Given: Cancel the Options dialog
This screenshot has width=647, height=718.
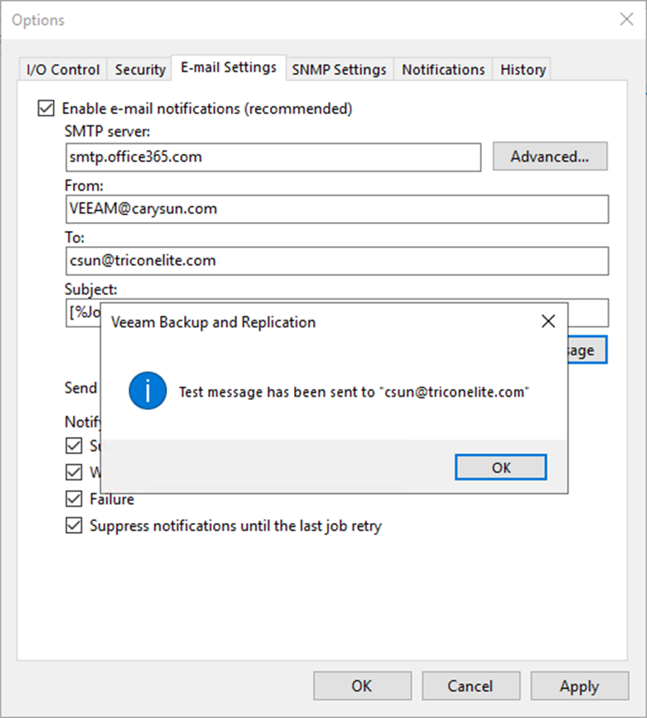Looking at the screenshot, I should coord(470,686).
